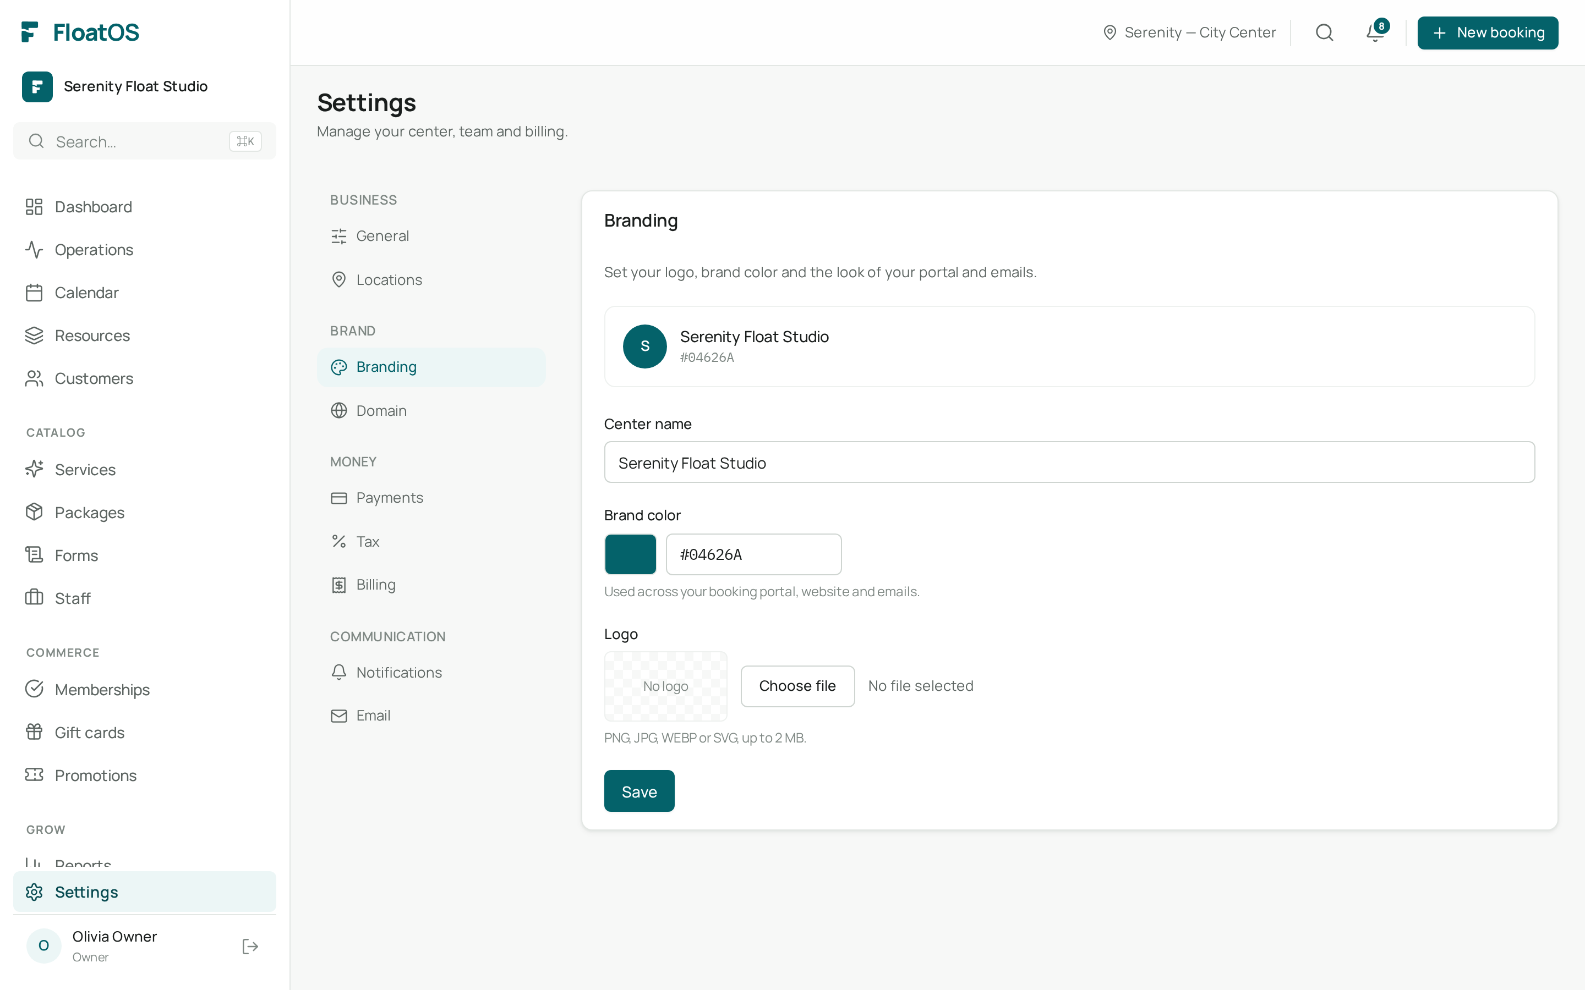Click the Branding panel heading
This screenshot has width=1585, height=990.
641,221
